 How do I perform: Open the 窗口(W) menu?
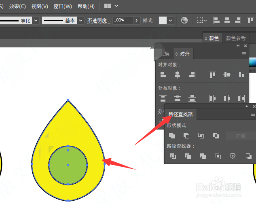click(x=63, y=6)
